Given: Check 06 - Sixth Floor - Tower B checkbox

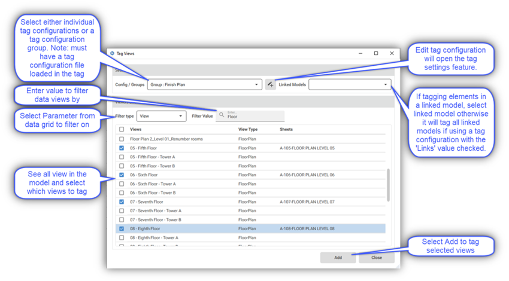Looking at the screenshot, I should [x=122, y=193].
